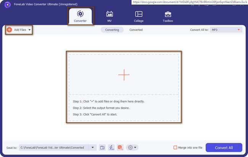
Task: Open the Convert All to MP3 dropdown
Action: click(226, 30)
